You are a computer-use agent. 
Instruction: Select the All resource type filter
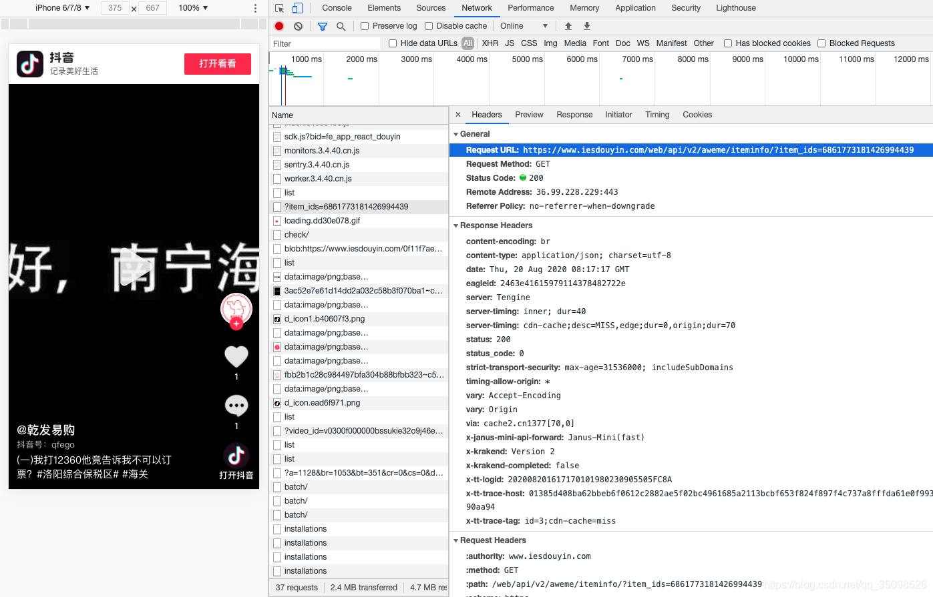pos(468,43)
